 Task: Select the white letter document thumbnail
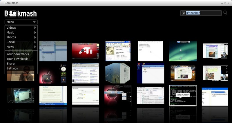(x=150, y=51)
